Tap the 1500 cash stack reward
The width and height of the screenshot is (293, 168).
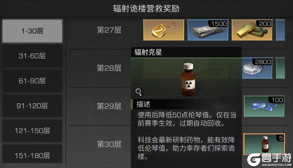coord(208,30)
